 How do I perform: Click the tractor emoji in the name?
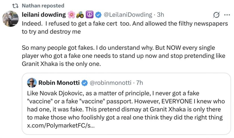point(80,15)
